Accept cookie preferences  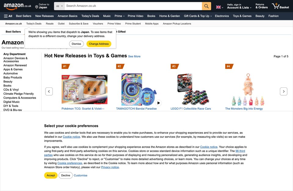click(51, 175)
